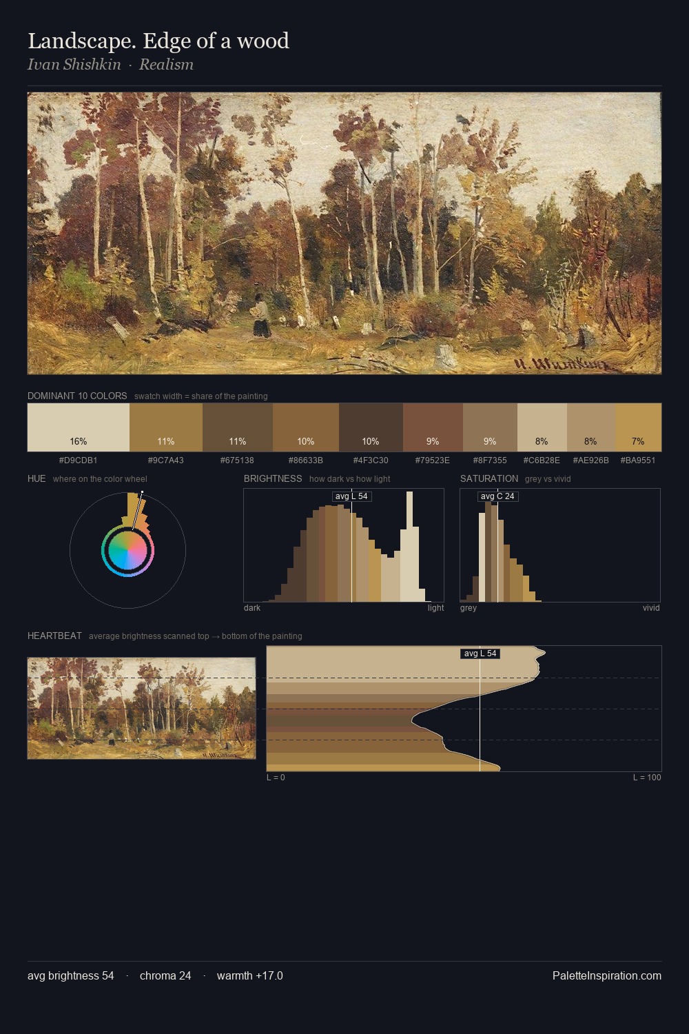Viewport: 689px width, 1034px height.
Task: Click the 'BRIGHTNESS' section heading
Action: [x=273, y=478]
